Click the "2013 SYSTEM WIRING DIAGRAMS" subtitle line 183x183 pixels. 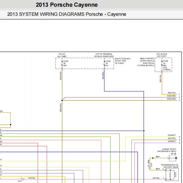click(67, 14)
